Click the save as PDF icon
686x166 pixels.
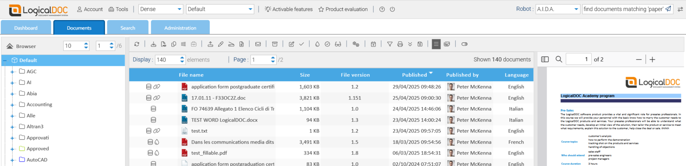[x=164, y=44]
